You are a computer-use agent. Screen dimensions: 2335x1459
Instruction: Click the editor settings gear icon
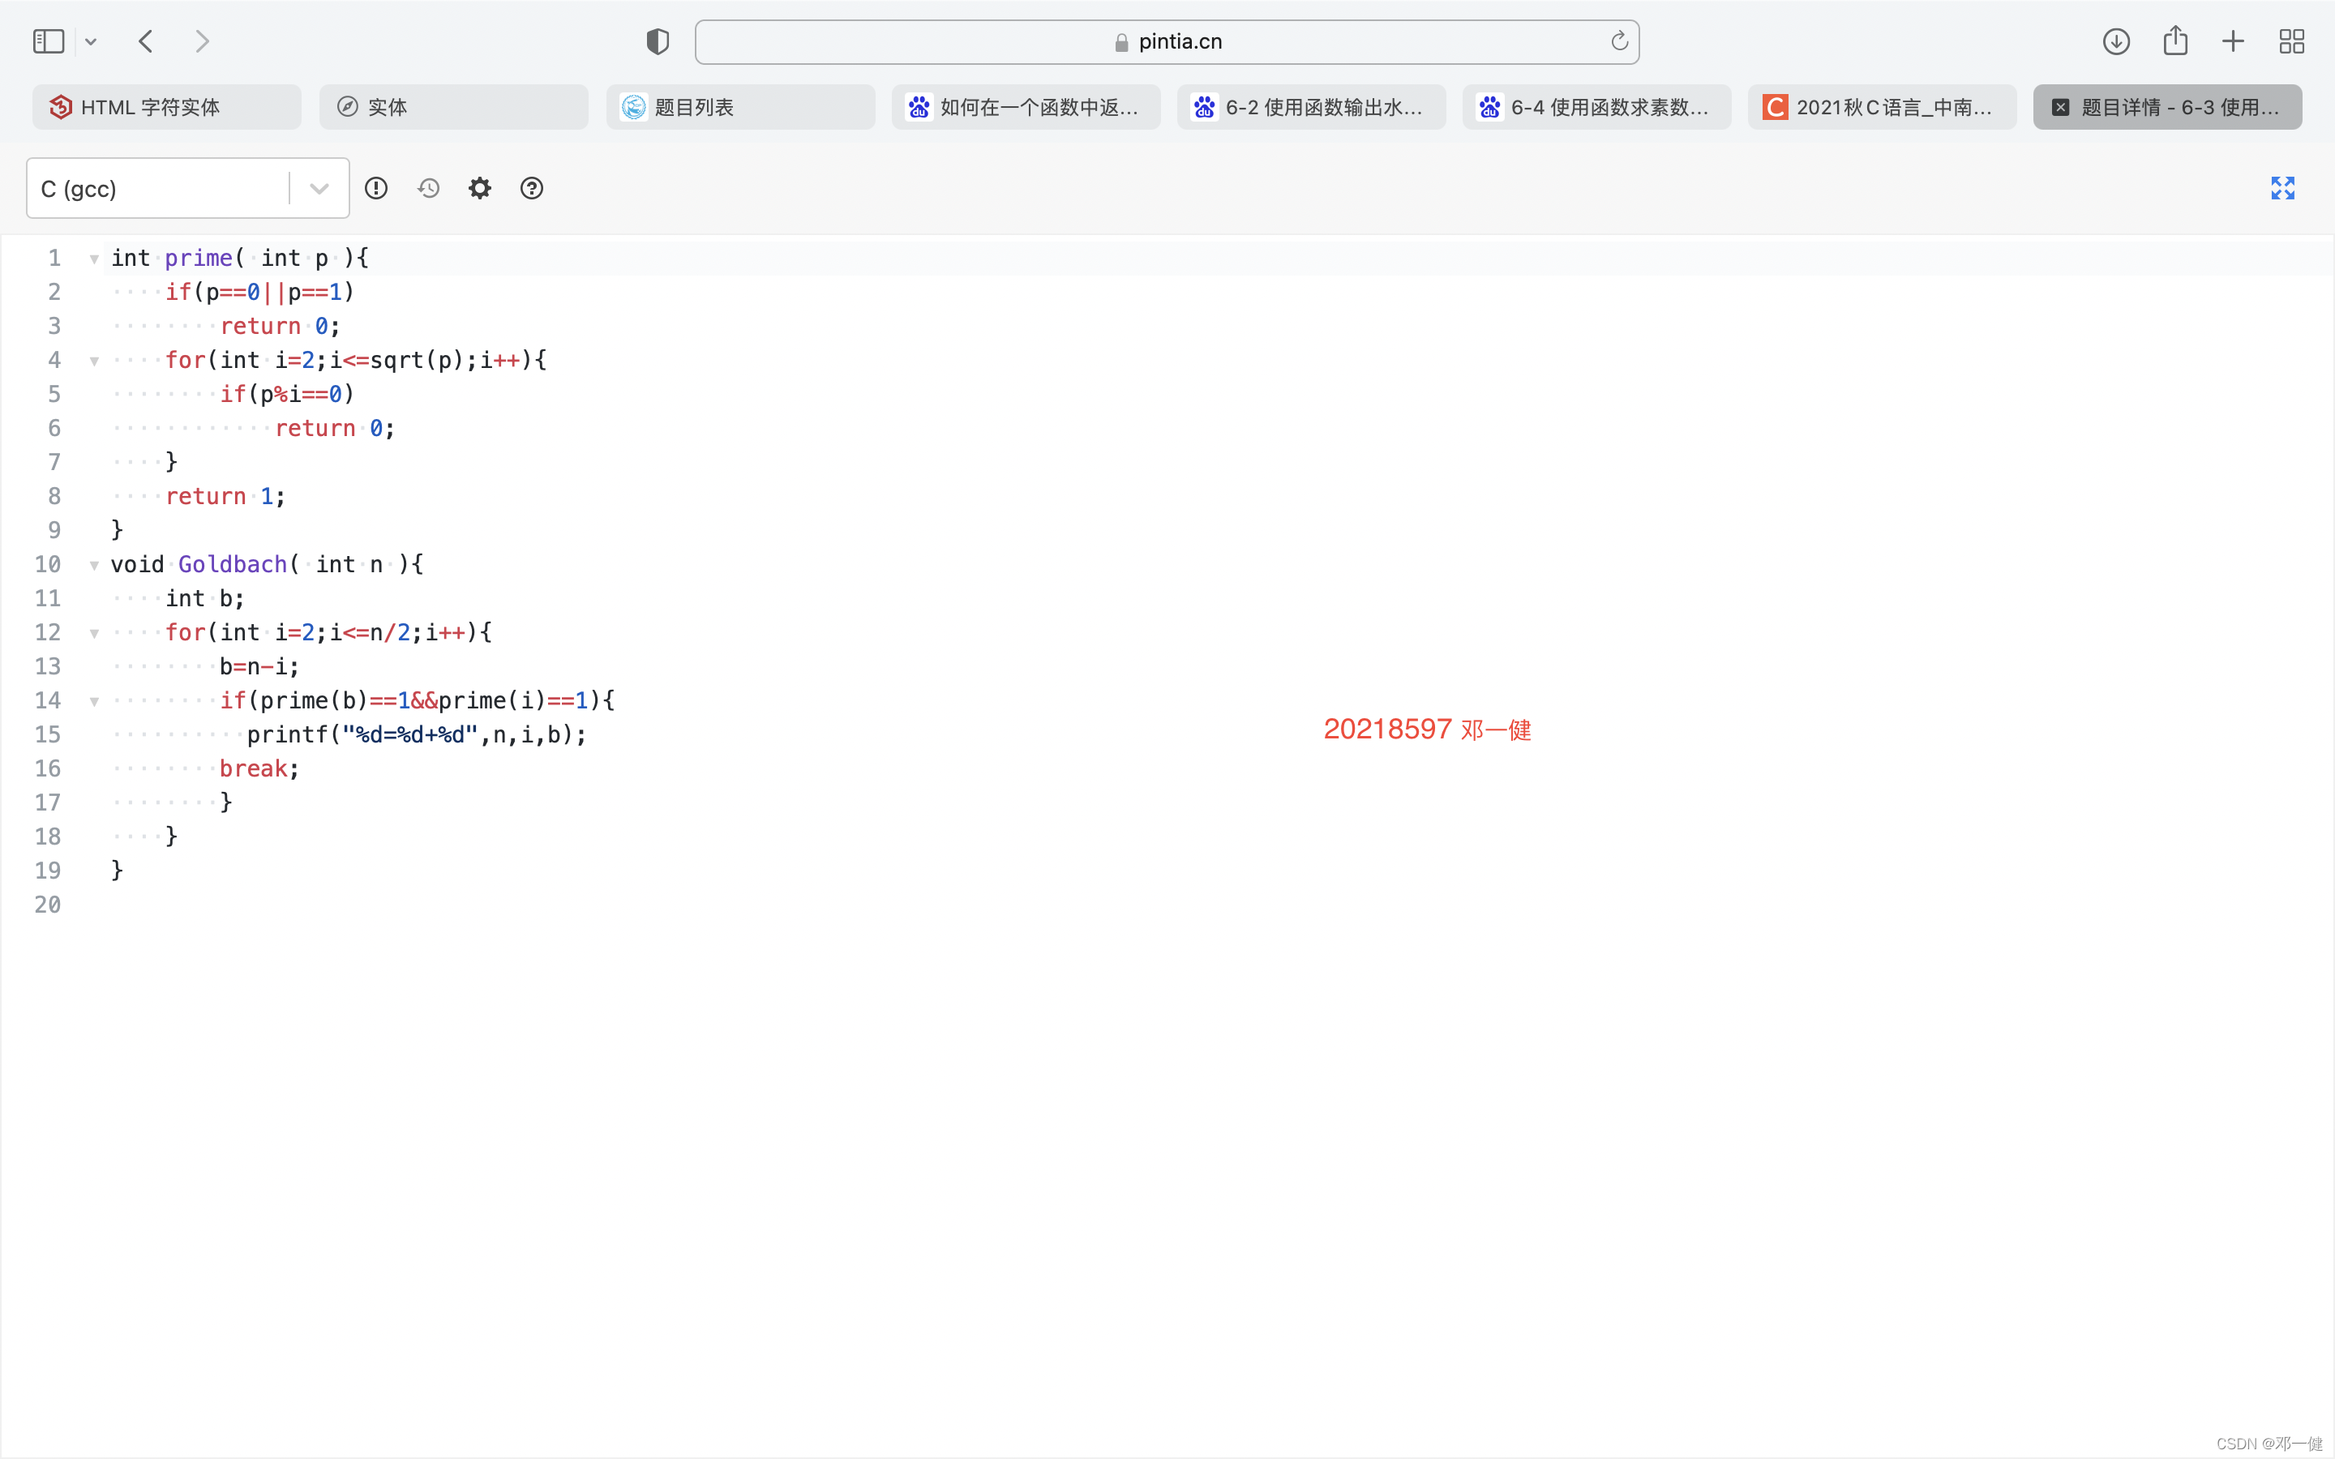479,188
